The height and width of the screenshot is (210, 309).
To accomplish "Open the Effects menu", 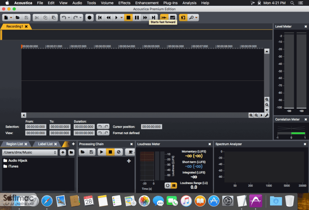I will click(x=124, y=3).
